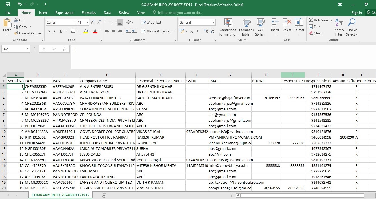Apply the yellow Fill Color
Image resolution: width=376 pixels, height=199 pixels.
pyautogui.click(x=86, y=31)
